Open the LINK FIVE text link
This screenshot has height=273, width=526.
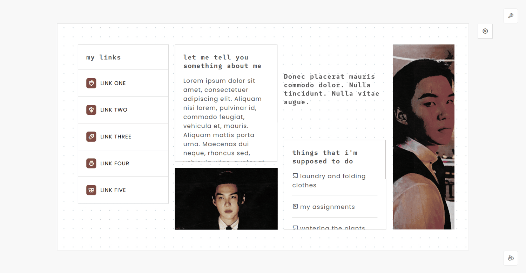[113, 190]
